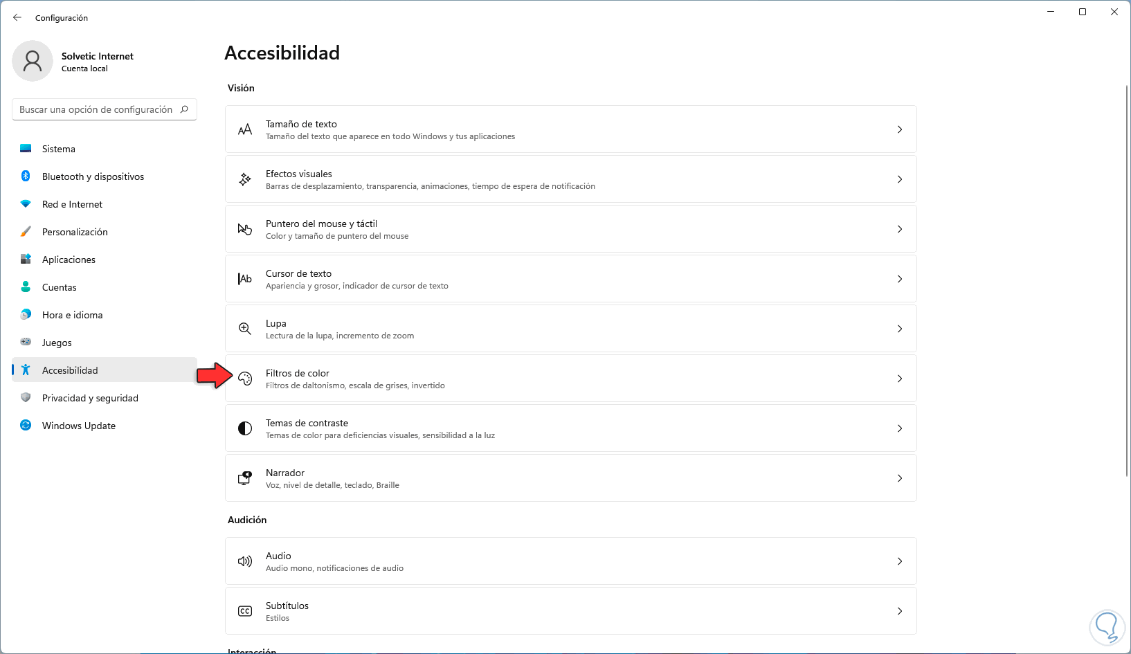
Task: Expand Cursor de texto chevron
Action: tap(900, 279)
